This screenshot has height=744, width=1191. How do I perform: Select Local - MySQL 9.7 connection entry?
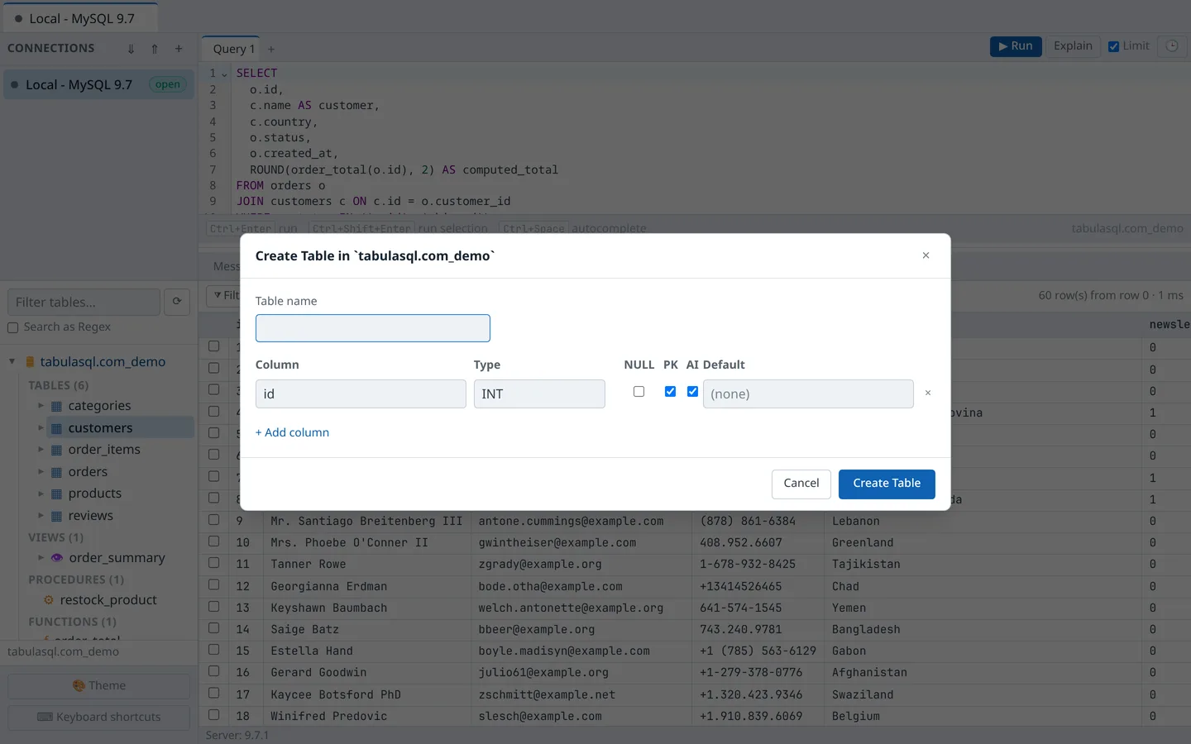98,84
